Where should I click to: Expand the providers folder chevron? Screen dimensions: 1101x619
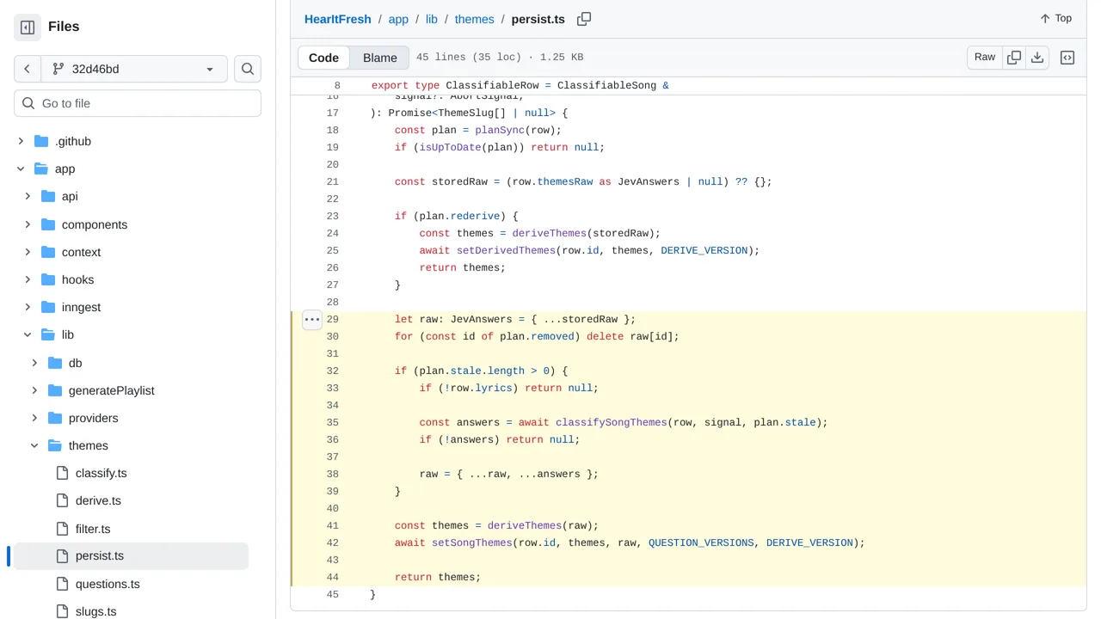(34, 418)
